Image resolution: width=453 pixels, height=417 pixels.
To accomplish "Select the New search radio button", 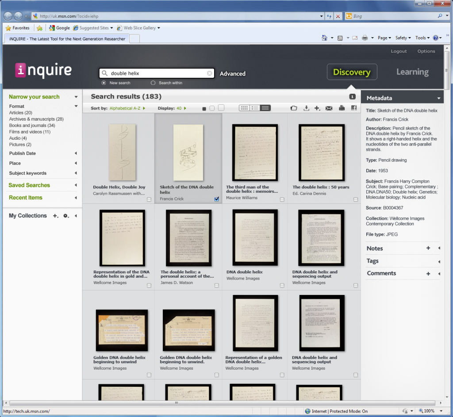I will (x=104, y=83).
